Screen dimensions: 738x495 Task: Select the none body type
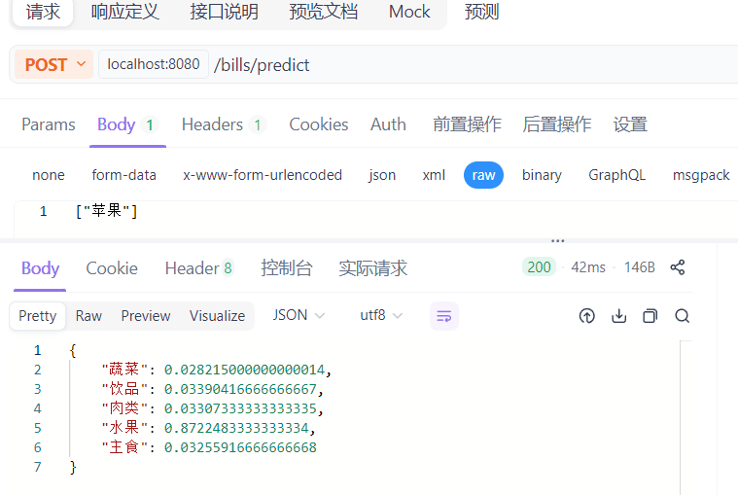tap(49, 175)
